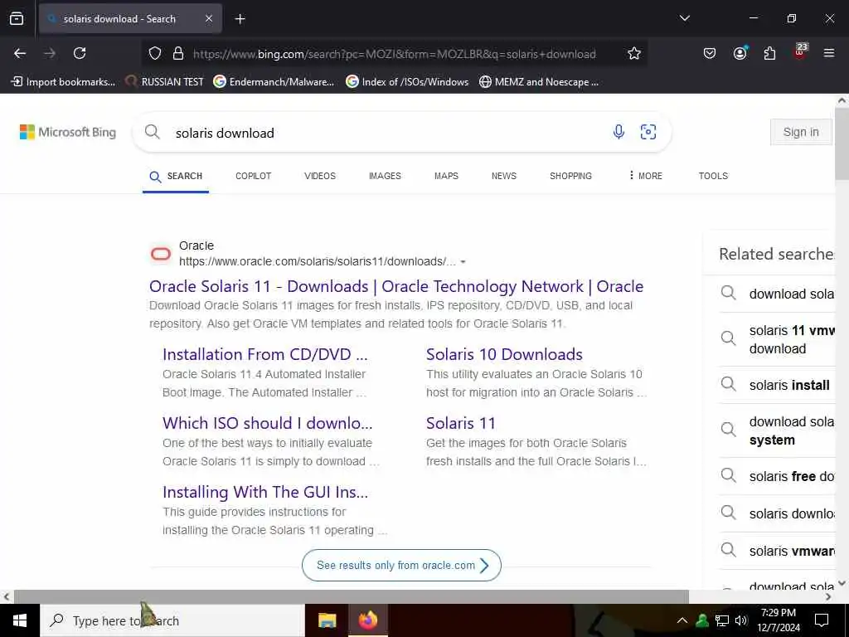Open Installing With The GUI Installer link
The image size is (849, 637).
[265, 492]
